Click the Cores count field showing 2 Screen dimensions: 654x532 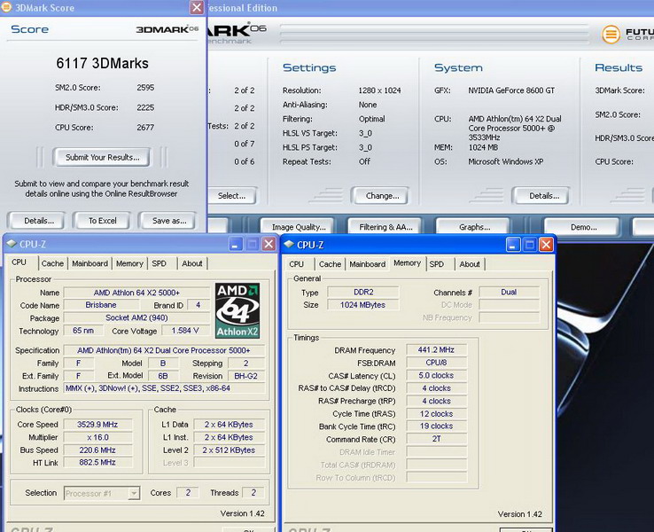pyautogui.click(x=188, y=493)
